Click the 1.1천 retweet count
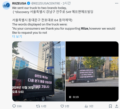120x109 pixels. click(x=43, y=106)
